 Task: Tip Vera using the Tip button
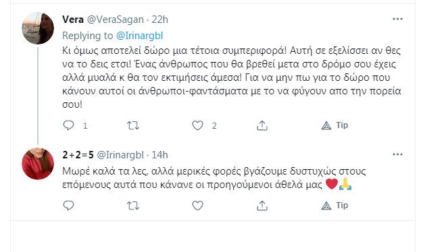(335, 125)
